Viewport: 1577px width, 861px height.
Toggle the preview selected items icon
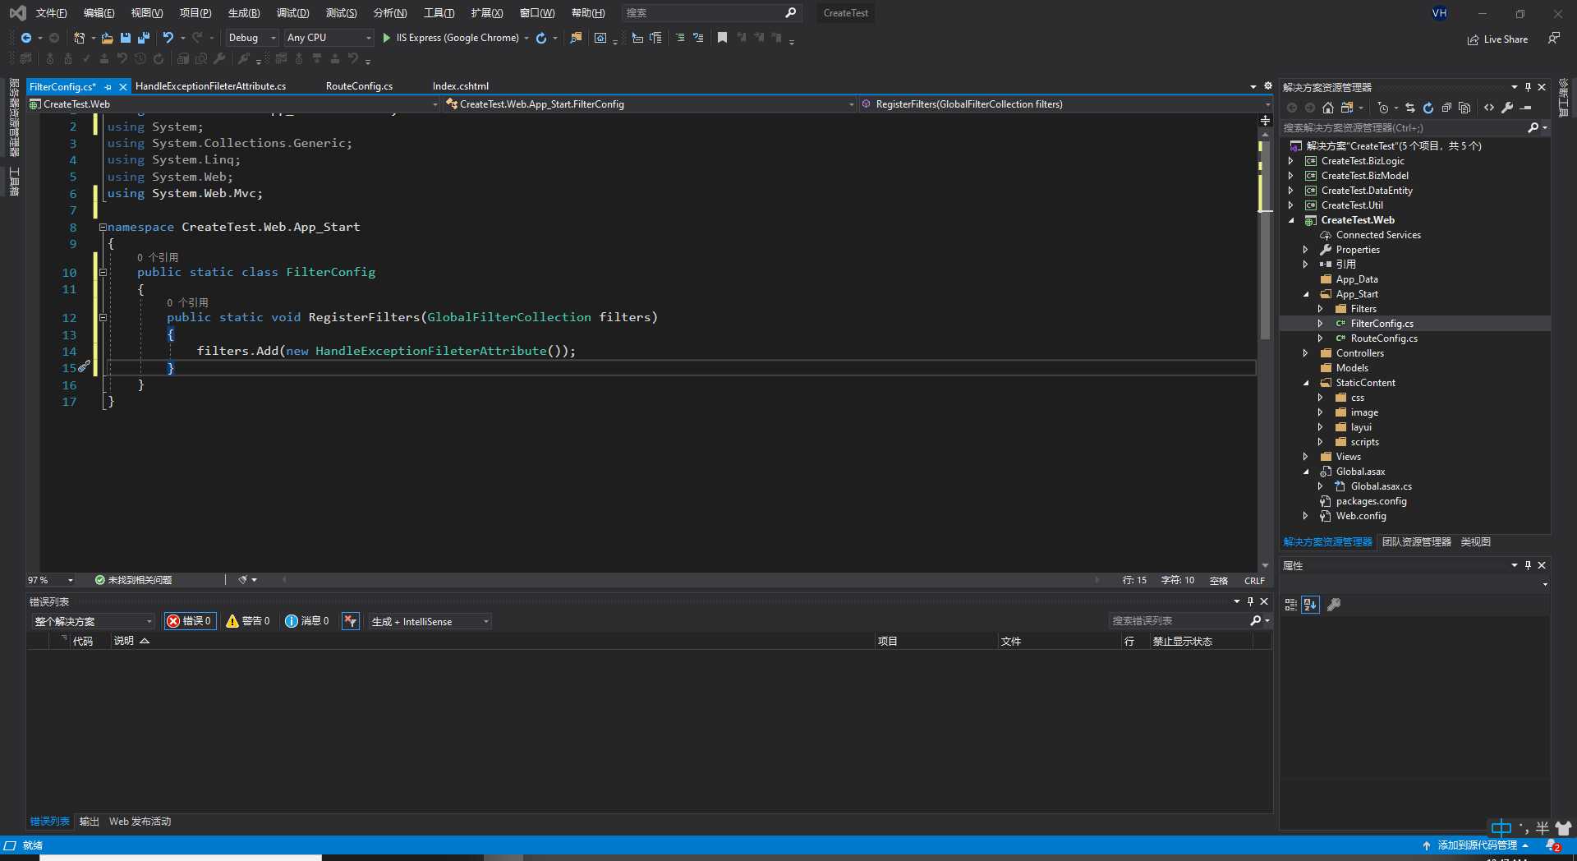click(1526, 108)
